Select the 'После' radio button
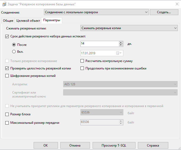The image size is (181, 150). (14, 45)
